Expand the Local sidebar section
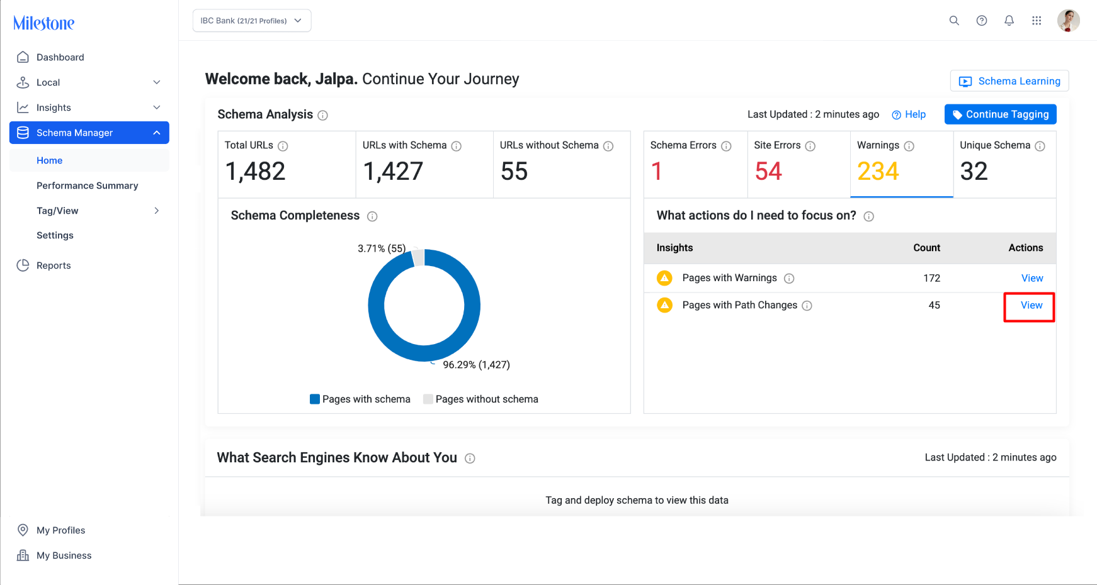Screen dimensions: 1097x585 click(x=89, y=82)
